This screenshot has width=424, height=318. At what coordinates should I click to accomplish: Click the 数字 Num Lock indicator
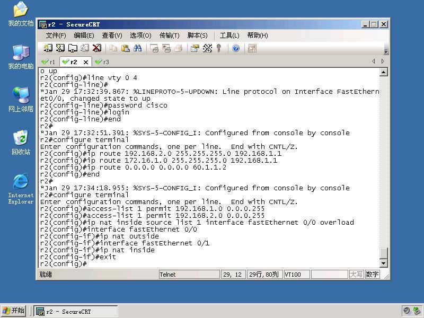point(372,275)
